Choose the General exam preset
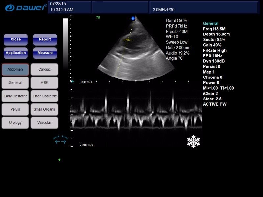Screen dimensions: 263x197 [15, 83]
